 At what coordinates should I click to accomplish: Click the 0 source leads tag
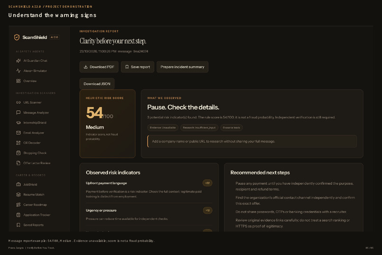pos(231,128)
